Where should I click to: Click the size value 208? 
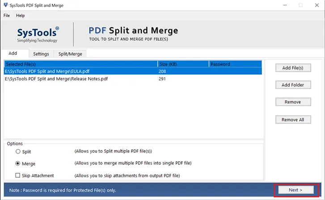[162, 71]
